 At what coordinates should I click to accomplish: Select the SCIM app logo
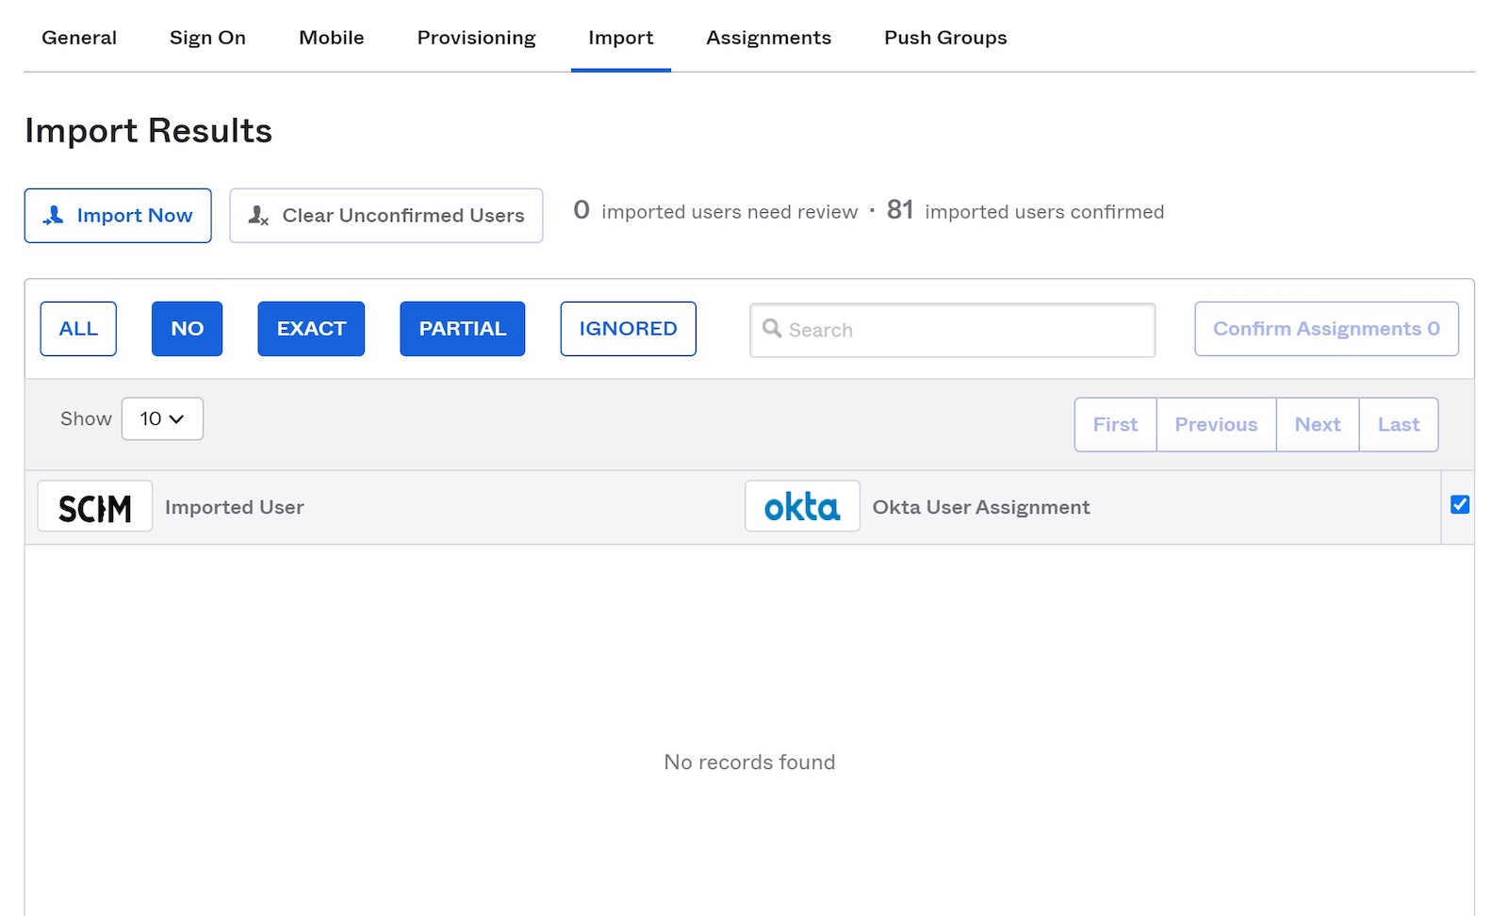(94, 506)
